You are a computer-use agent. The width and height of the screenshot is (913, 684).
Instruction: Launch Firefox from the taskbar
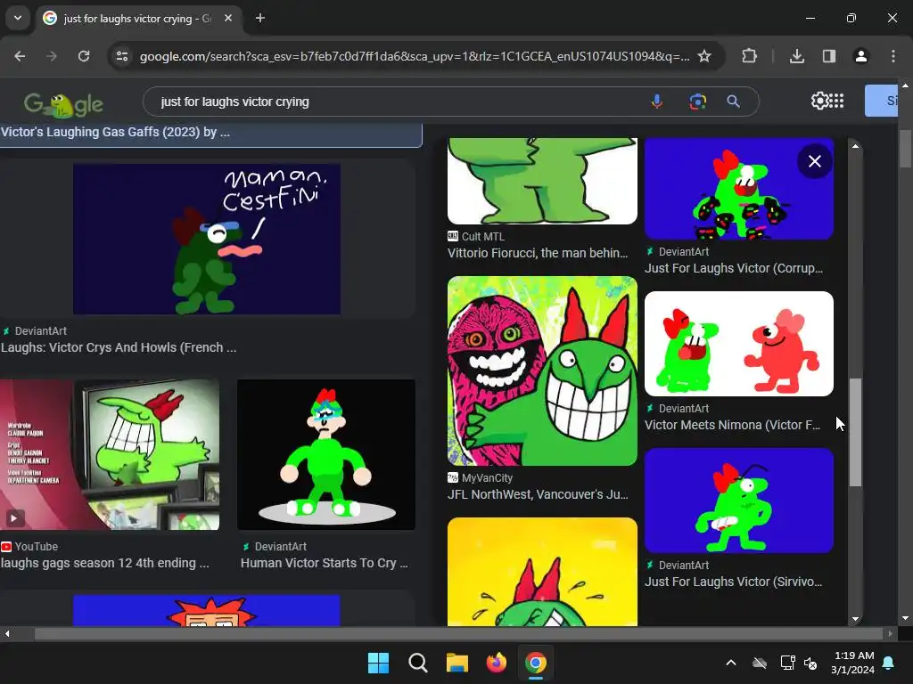(x=496, y=663)
